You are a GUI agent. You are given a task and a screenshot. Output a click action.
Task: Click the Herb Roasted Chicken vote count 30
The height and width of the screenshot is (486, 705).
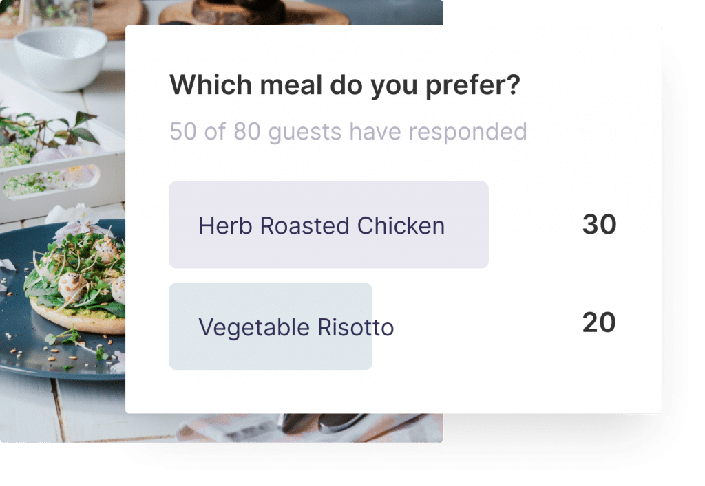[599, 225]
